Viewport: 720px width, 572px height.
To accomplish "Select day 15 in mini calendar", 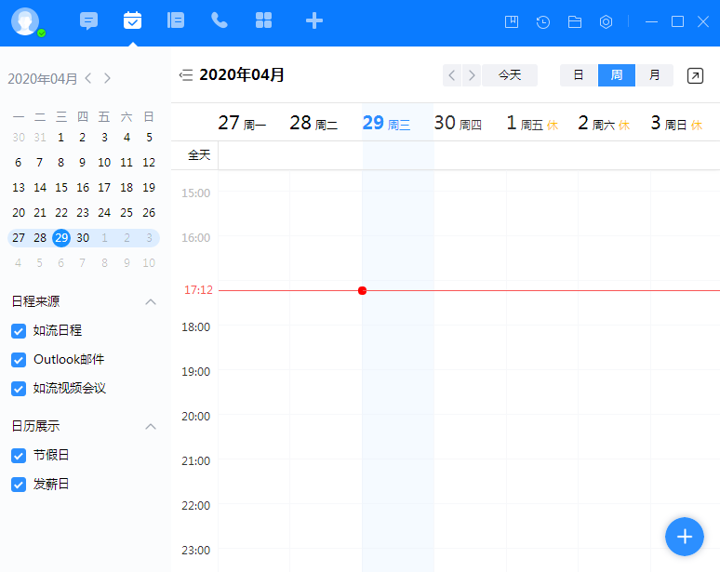I will tap(61, 188).
